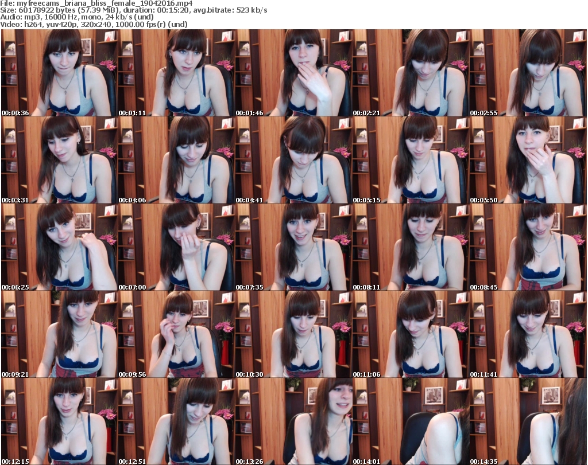The image size is (588, 465).
Task: Select the thumbnail timestamped 00:07:35
Action: pyautogui.click(x=293, y=247)
